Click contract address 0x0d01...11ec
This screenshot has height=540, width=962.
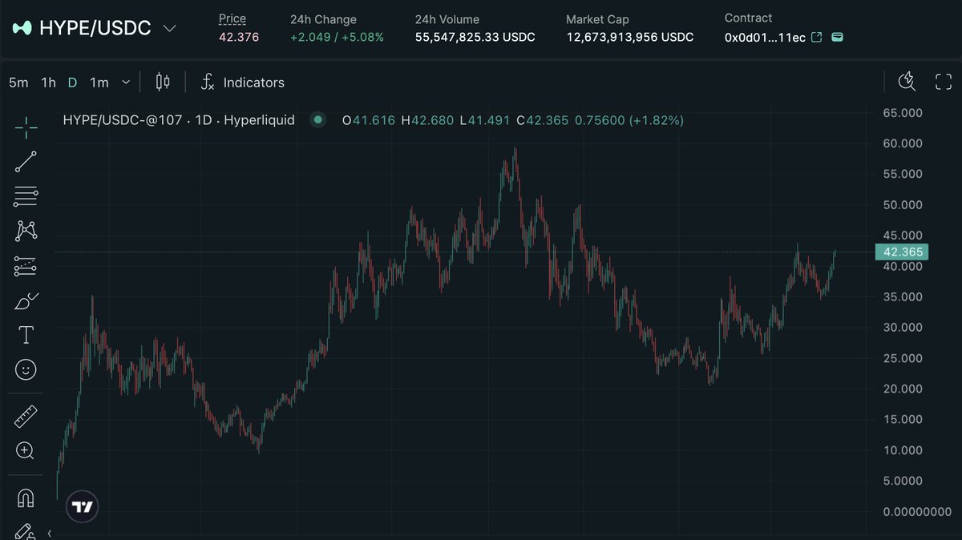(x=765, y=37)
